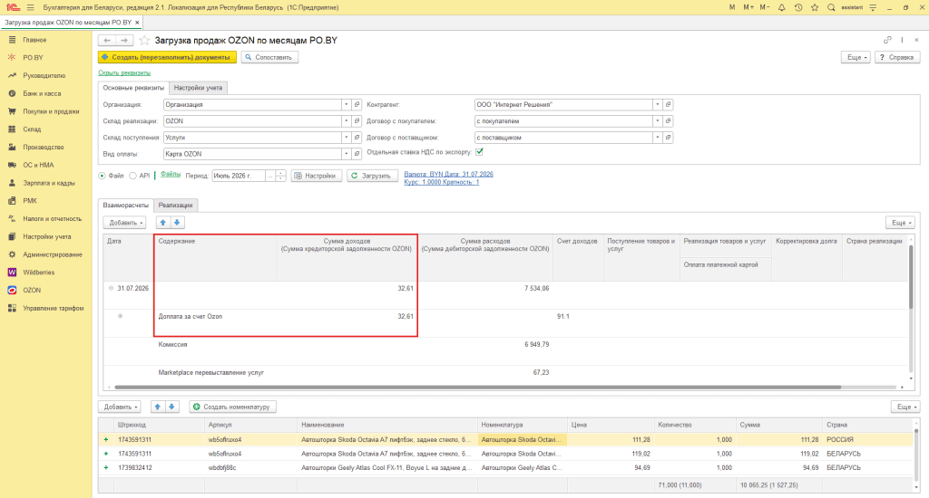Click the horizontal scrollbar of взаиморасчеты table
929x498 pixels.
point(477,388)
